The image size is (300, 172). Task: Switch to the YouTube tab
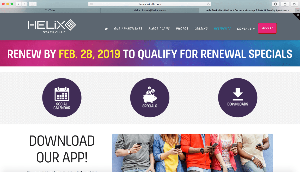(50, 10)
